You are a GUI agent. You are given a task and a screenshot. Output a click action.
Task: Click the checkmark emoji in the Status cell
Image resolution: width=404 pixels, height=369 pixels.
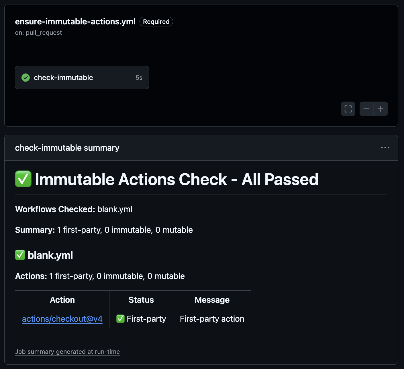pyautogui.click(x=120, y=318)
